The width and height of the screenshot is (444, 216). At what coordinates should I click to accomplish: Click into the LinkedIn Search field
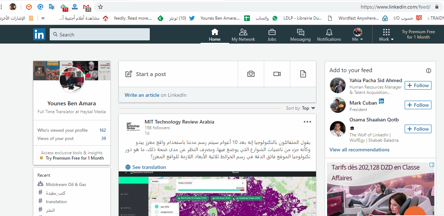click(x=100, y=34)
